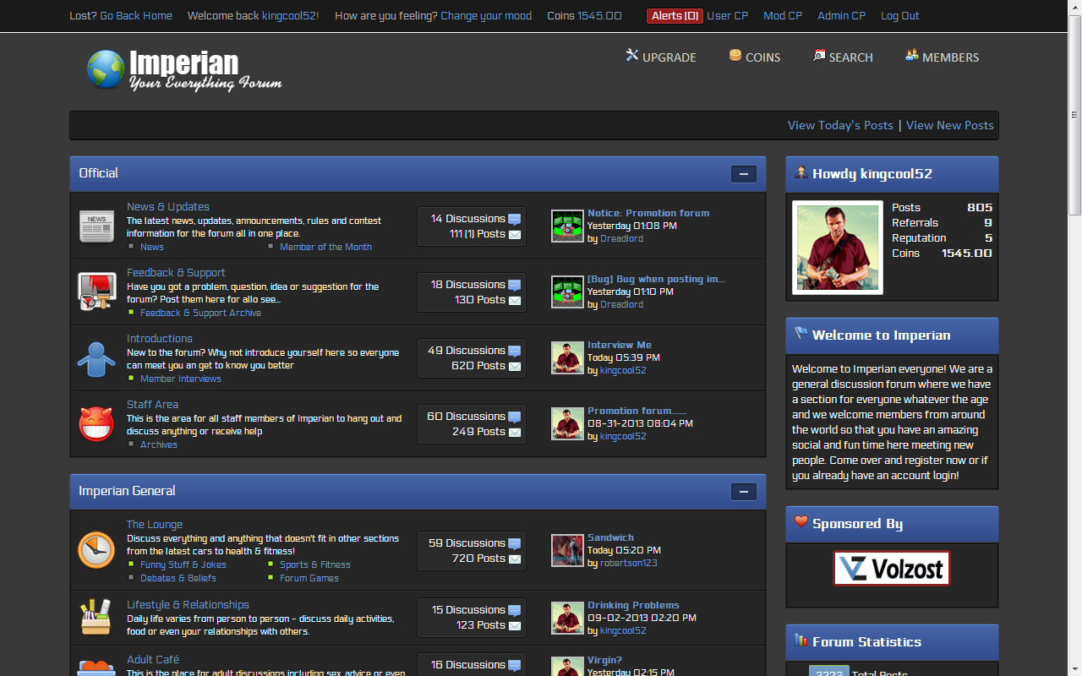
Task: Click the page vertical scrollbar down arrow
Action: [1074, 669]
